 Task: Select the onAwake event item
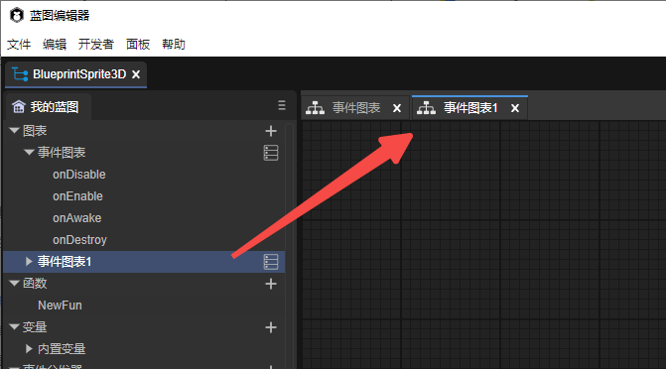pos(76,218)
